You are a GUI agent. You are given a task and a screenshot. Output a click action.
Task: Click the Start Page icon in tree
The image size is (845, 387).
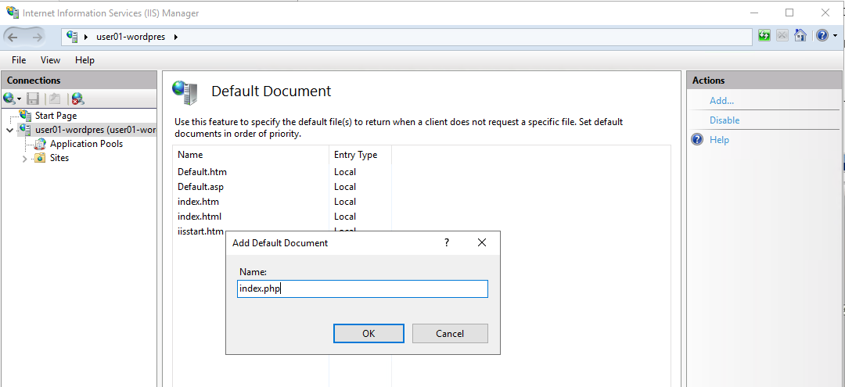(25, 115)
